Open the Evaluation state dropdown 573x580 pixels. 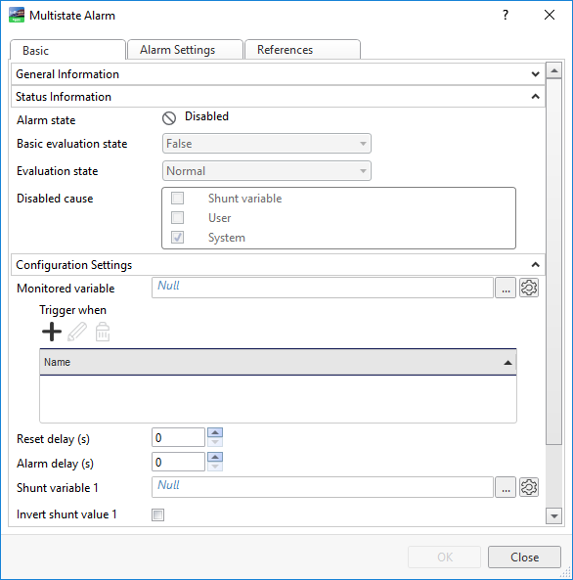coord(267,171)
